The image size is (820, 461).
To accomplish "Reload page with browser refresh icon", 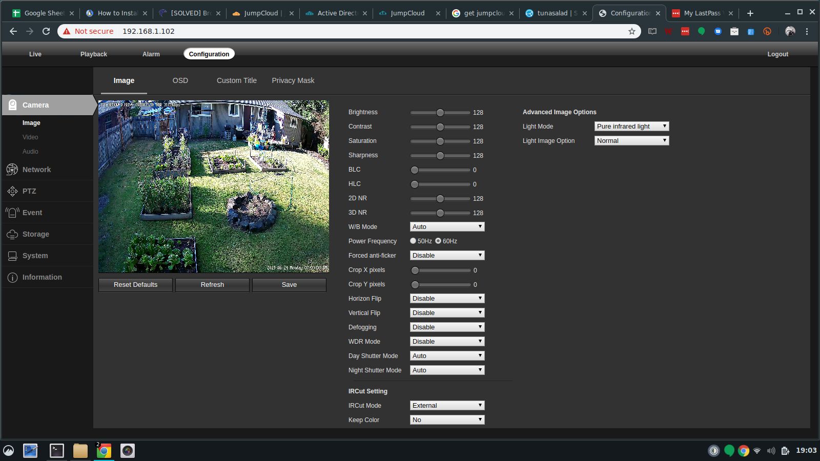I will click(46, 31).
